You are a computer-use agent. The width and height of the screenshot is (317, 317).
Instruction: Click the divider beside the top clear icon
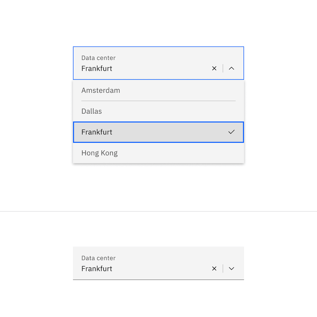223,68
